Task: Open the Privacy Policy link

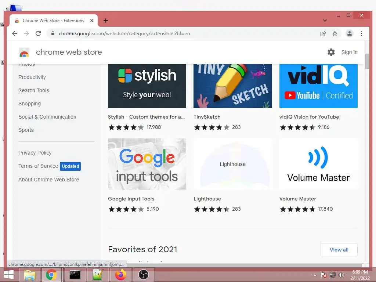Action: coord(35,153)
